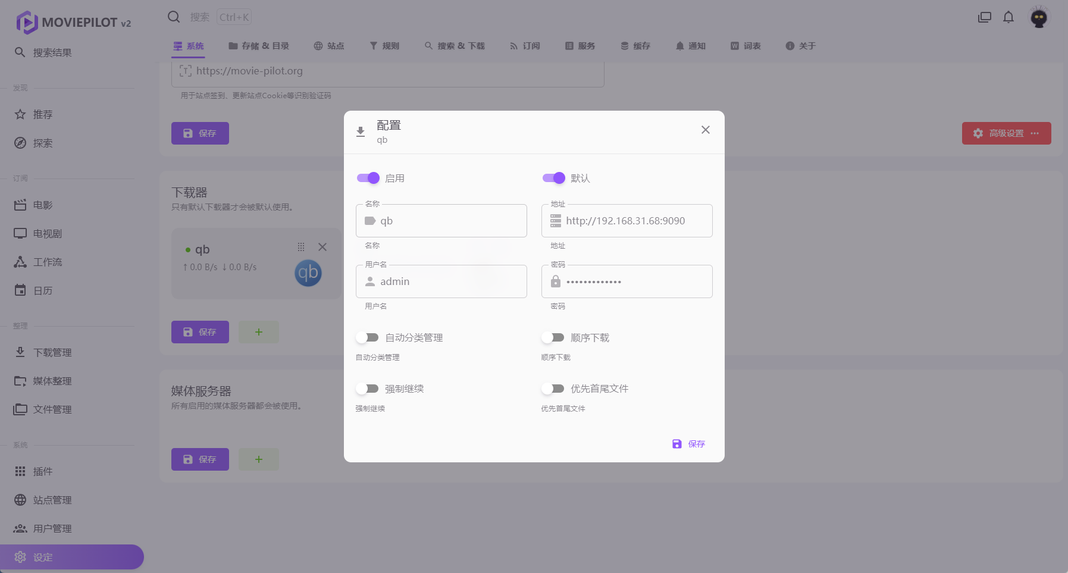Open the notification bell
The image size is (1068, 573).
1009,17
